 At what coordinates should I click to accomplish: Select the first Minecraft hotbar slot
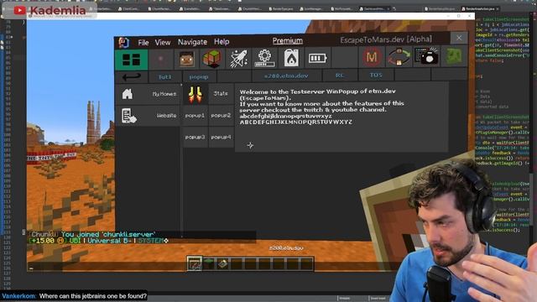[x=194, y=264]
